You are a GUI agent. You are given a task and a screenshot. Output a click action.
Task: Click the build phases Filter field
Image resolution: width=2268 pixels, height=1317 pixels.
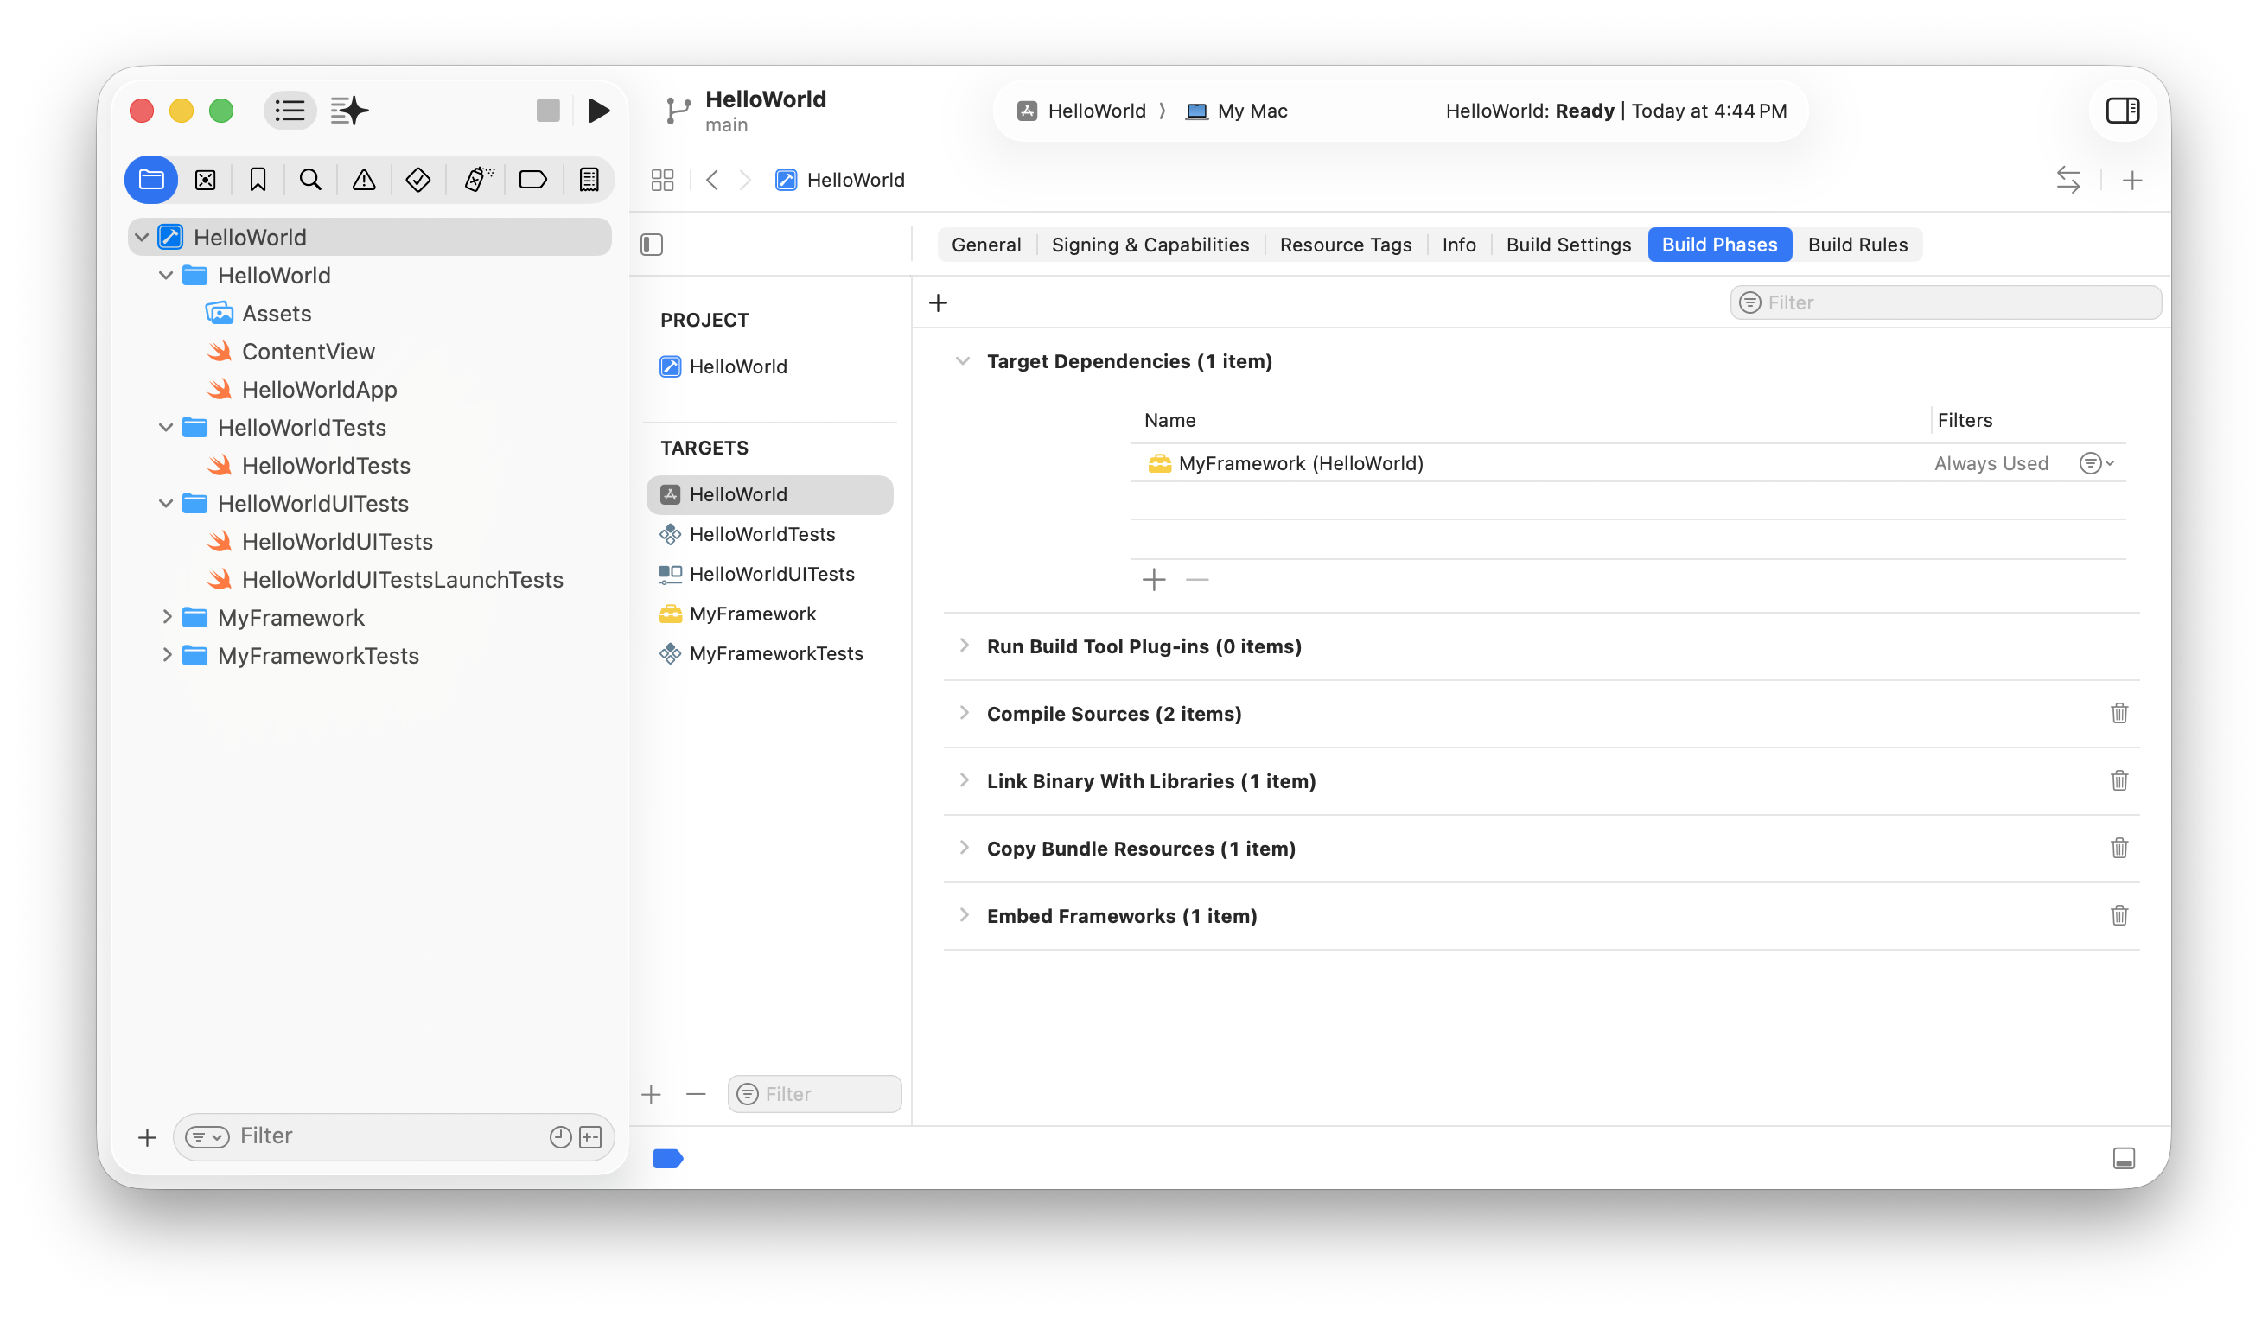(1946, 303)
